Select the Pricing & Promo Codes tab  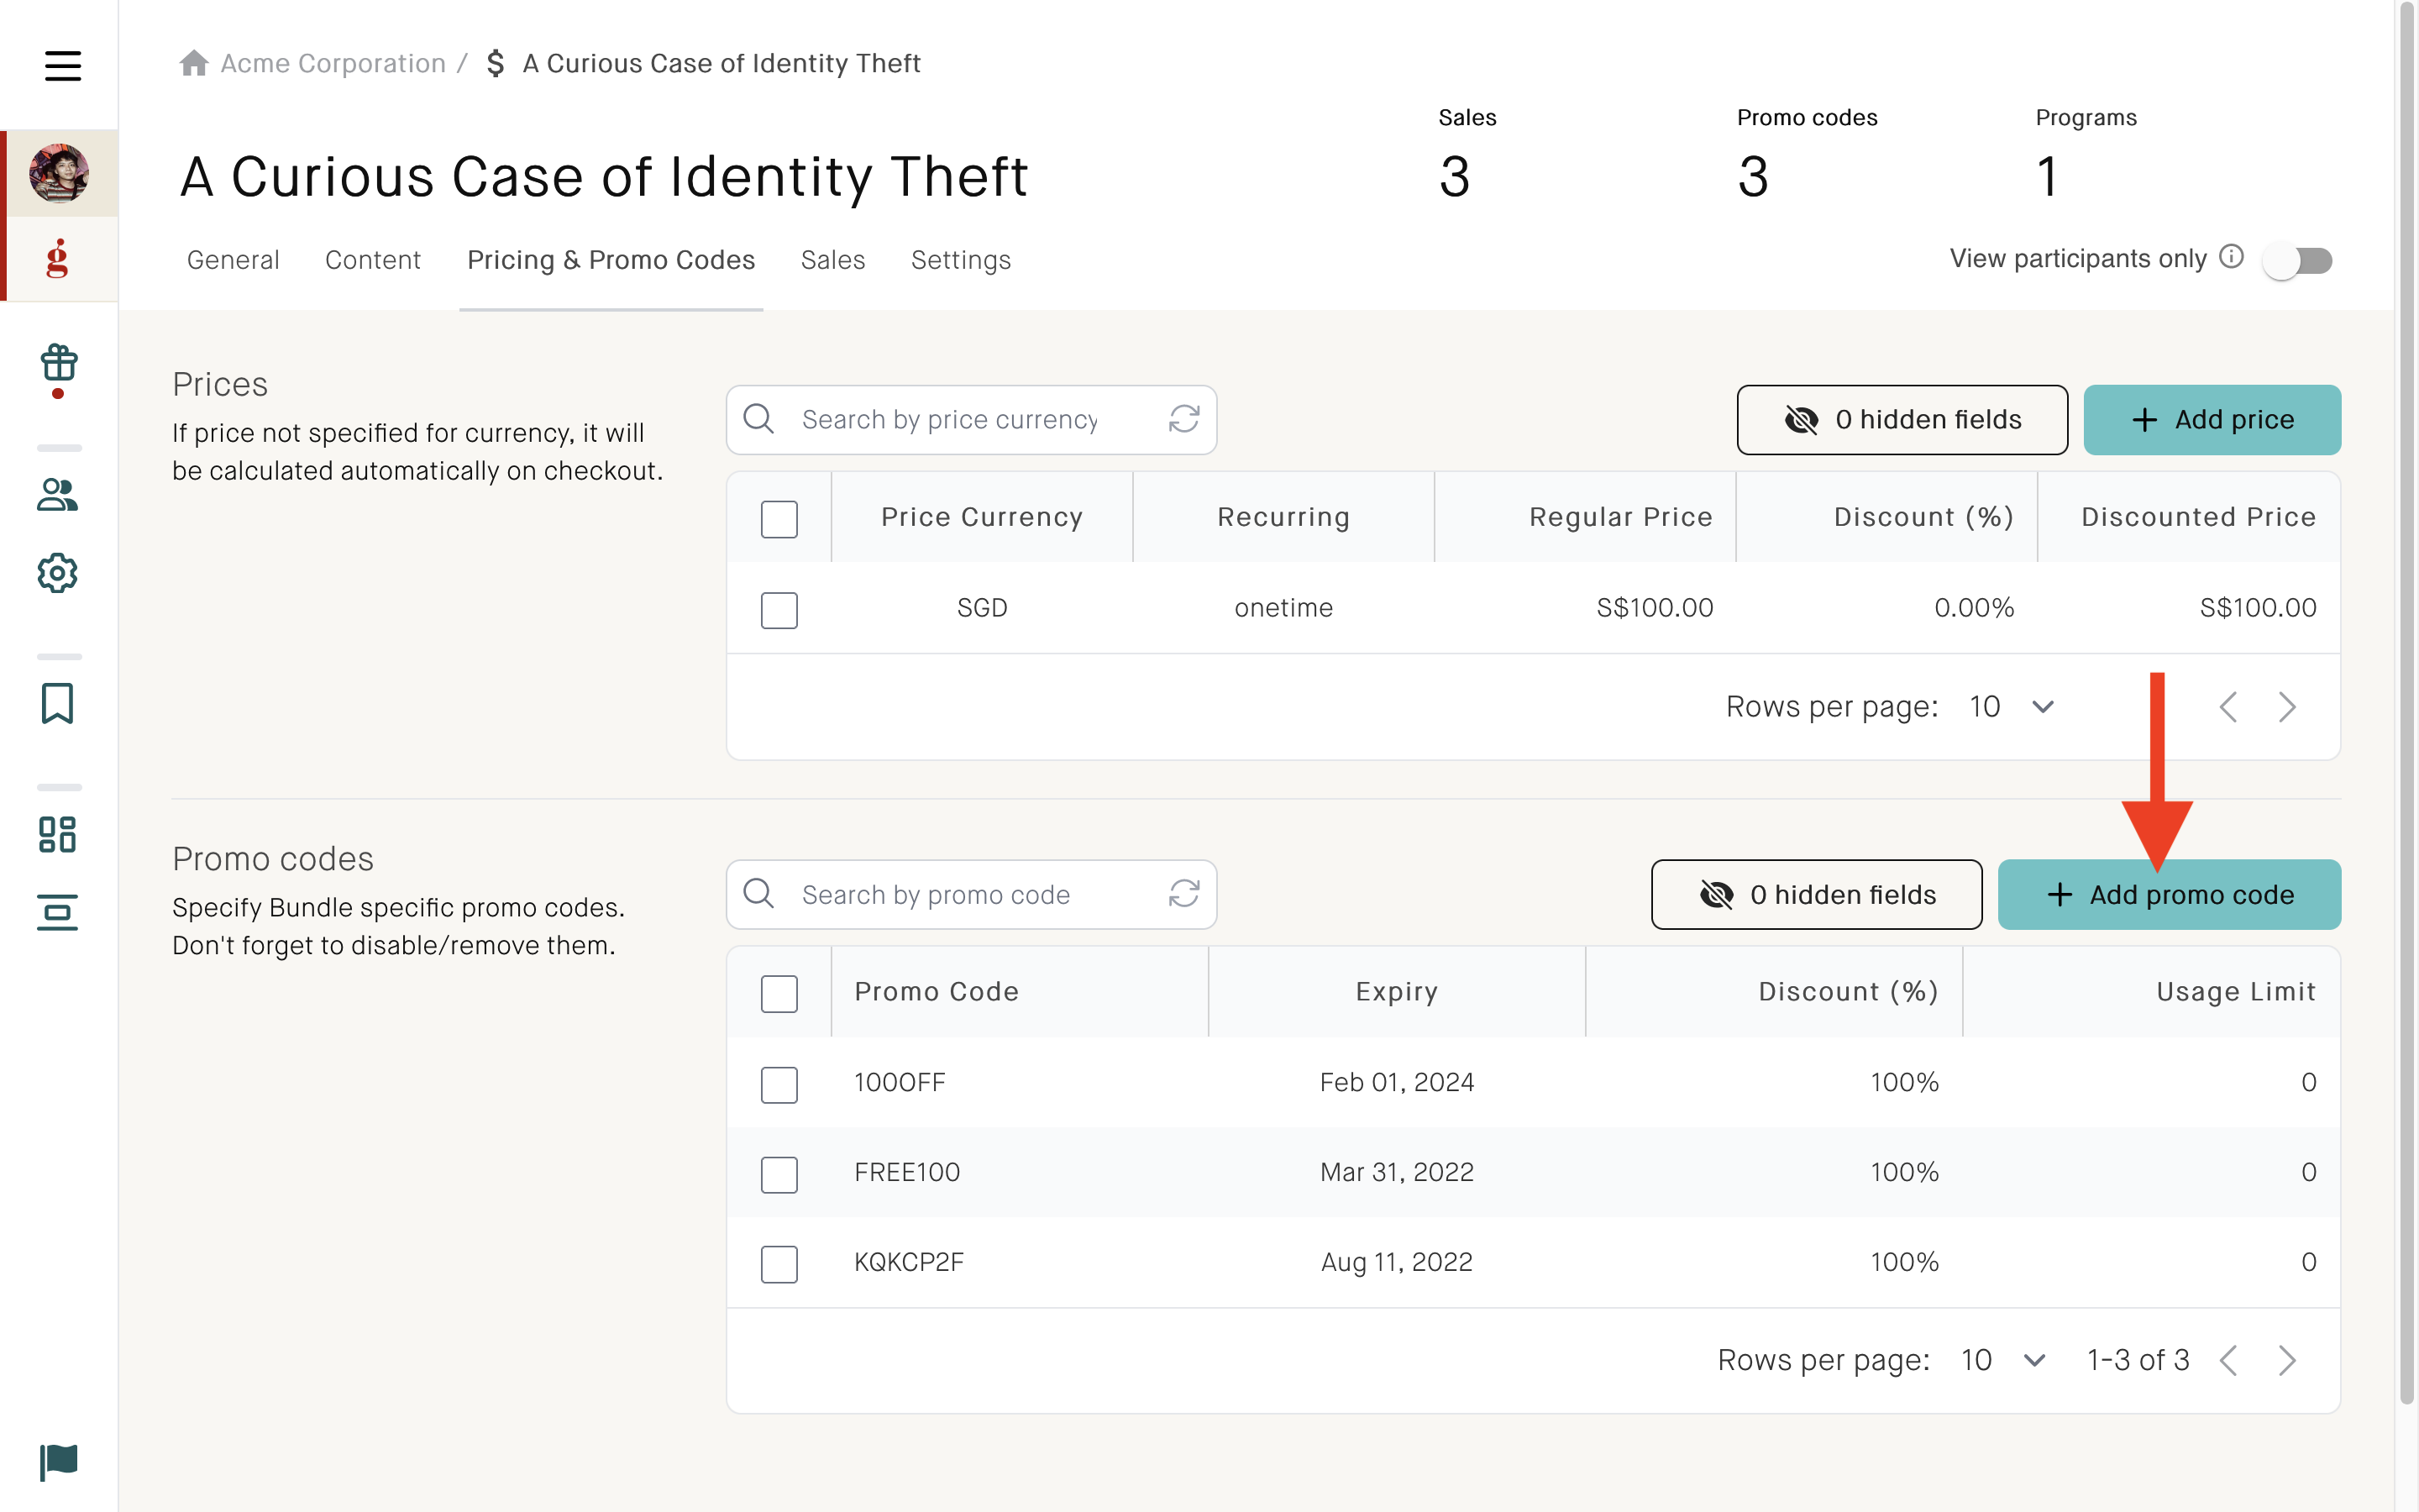(x=611, y=260)
